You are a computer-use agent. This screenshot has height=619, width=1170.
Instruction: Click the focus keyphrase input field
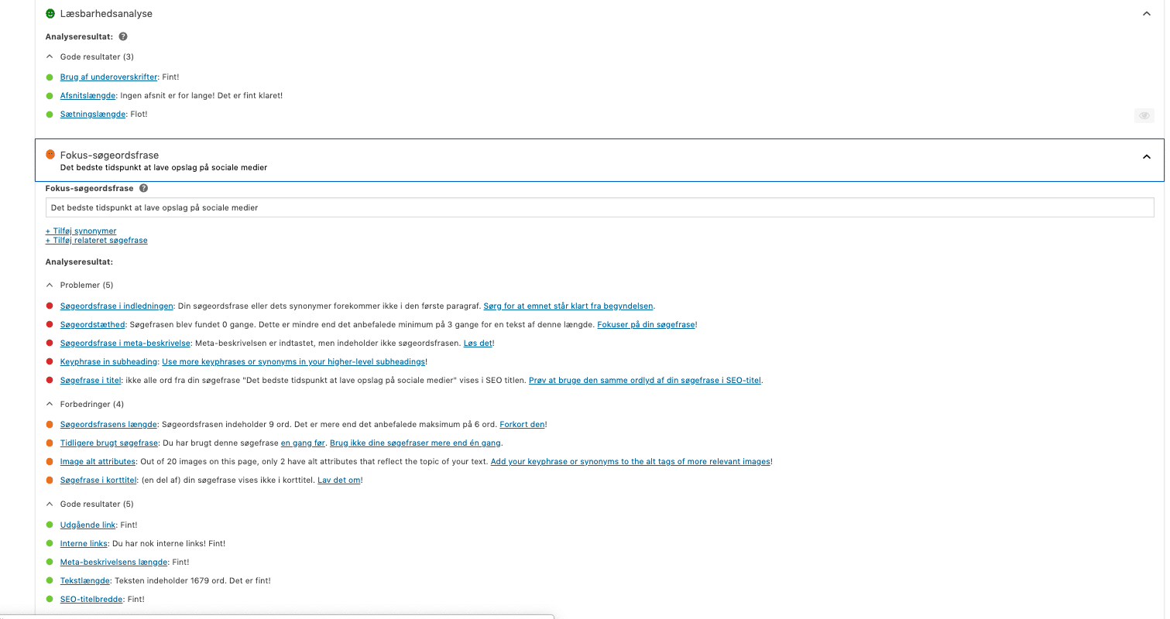600,207
